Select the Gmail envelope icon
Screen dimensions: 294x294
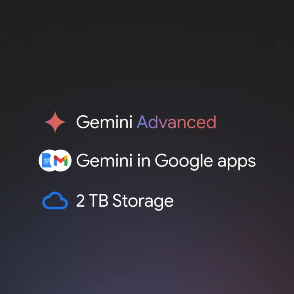pyautogui.click(x=60, y=161)
